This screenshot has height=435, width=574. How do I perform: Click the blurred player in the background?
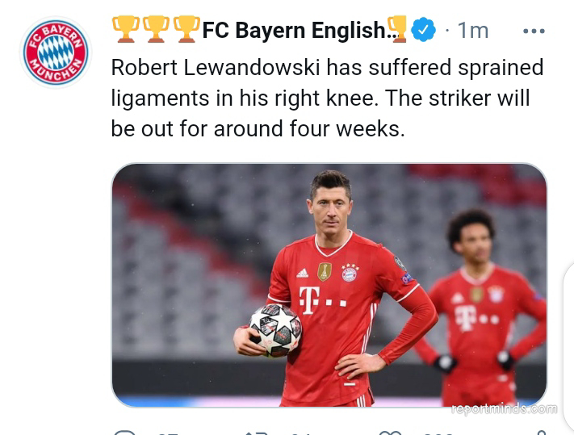(480, 307)
